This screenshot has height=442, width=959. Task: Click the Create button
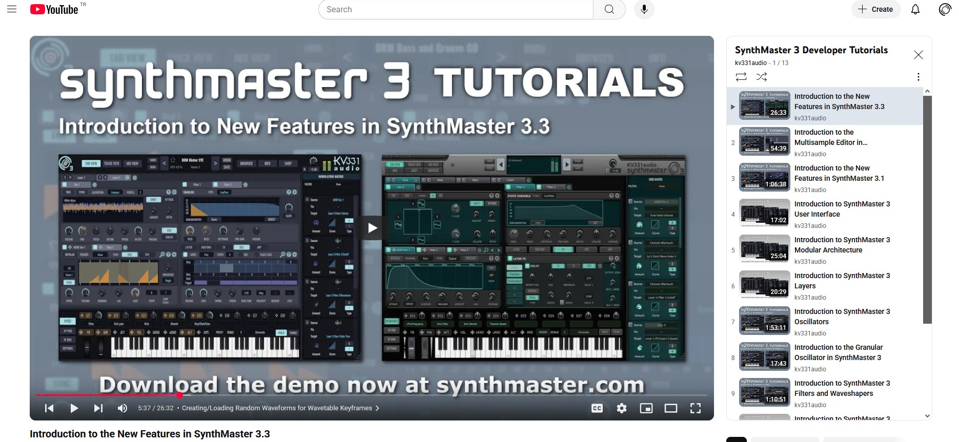point(876,9)
